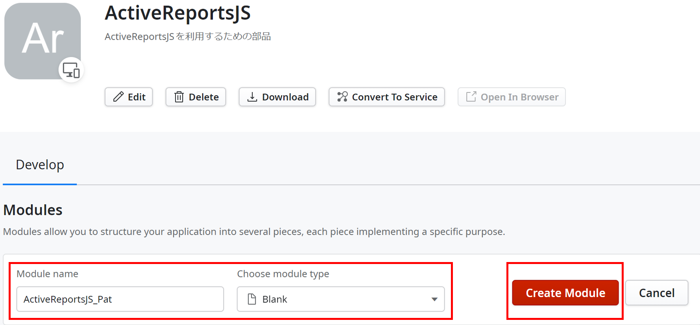The height and width of the screenshot is (325, 700).
Task: Click the Module name input field
Action: click(x=120, y=299)
